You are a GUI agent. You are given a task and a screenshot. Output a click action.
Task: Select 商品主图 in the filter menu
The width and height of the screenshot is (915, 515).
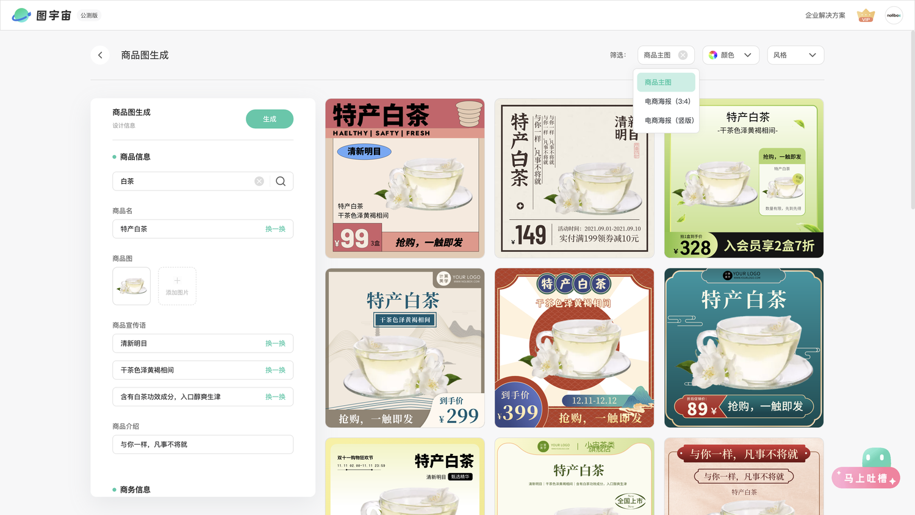point(666,82)
